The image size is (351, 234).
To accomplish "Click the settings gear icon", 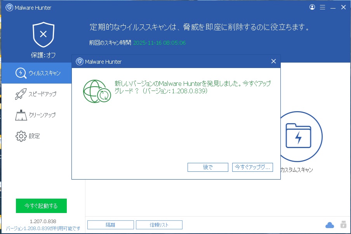I will [21, 136].
